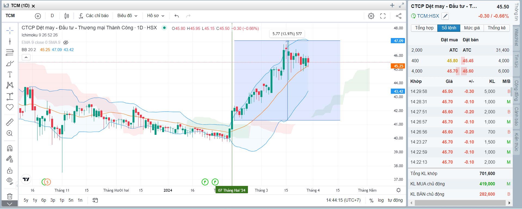Click the heart favorites icon

[10, 107]
